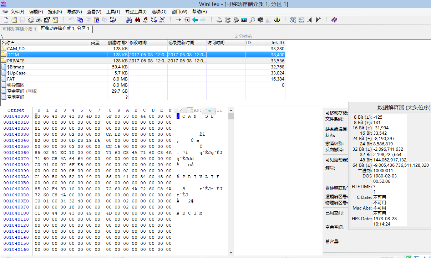Click the 修改时间 column header

click(x=148, y=43)
